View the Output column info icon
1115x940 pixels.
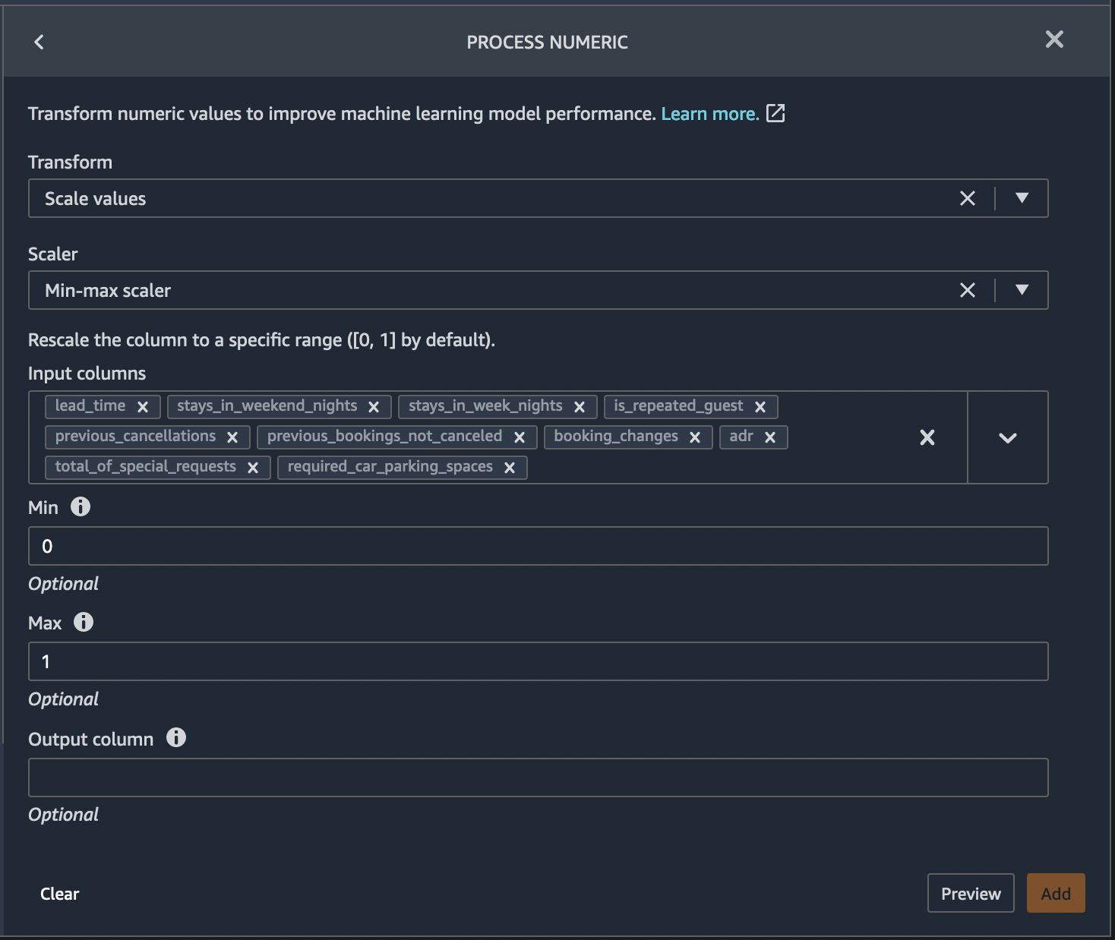(x=175, y=737)
